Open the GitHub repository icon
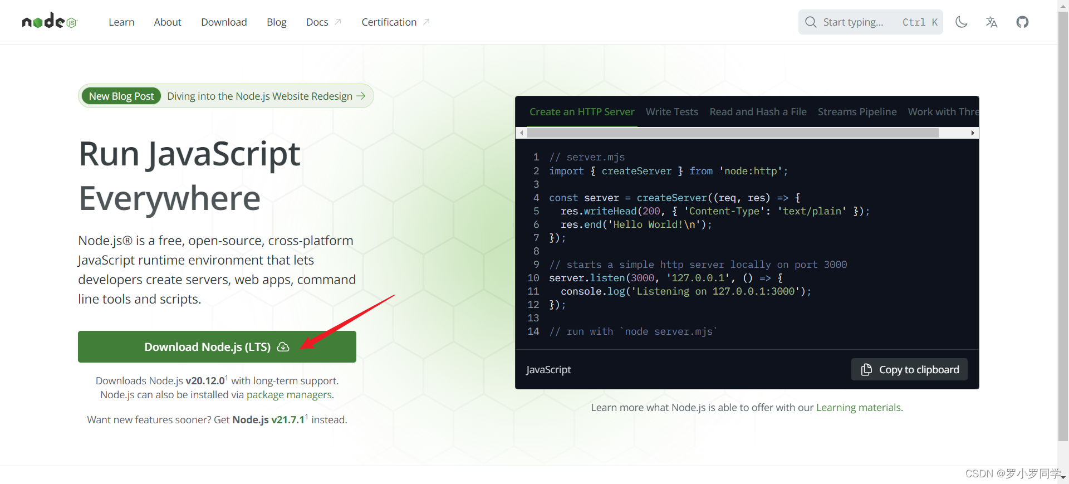The height and width of the screenshot is (484, 1069). [1022, 22]
